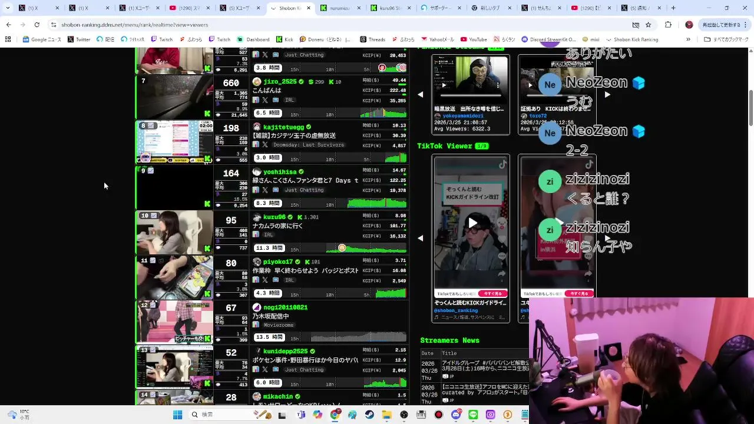Open X profile icon for piyoko17

(x=265, y=280)
